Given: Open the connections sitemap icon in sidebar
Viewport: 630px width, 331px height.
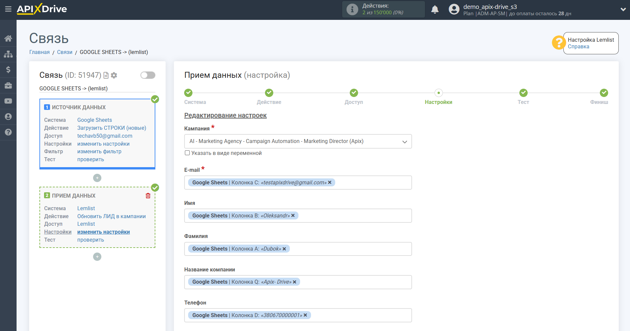Looking at the screenshot, I should coord(8,54).
